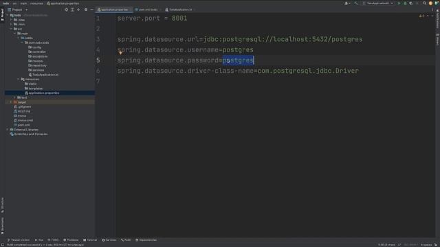
Task: Click the Run with Coverage icon
Action: coord(411,3)
